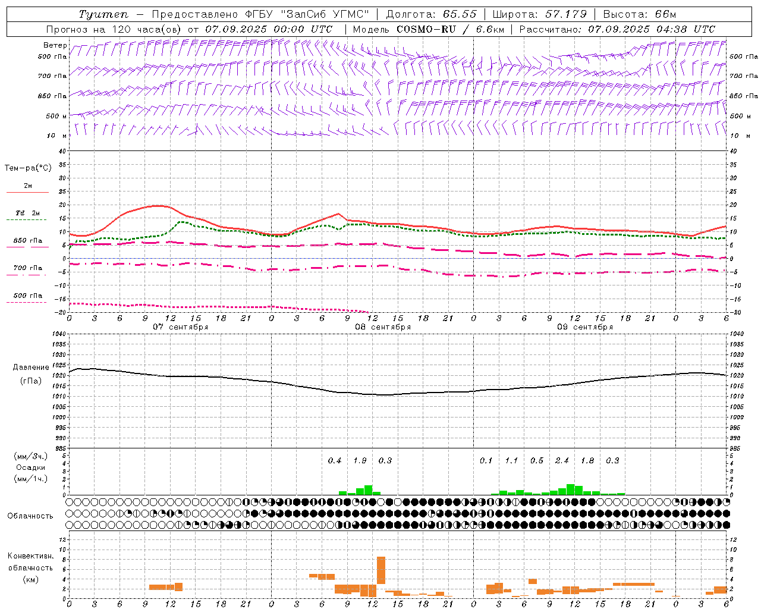Image resolution: width=761 pixels, height=609 pixels.
Task: Select the "(мм/3ч.)" precipitation unit label
Action: [30, 456]
